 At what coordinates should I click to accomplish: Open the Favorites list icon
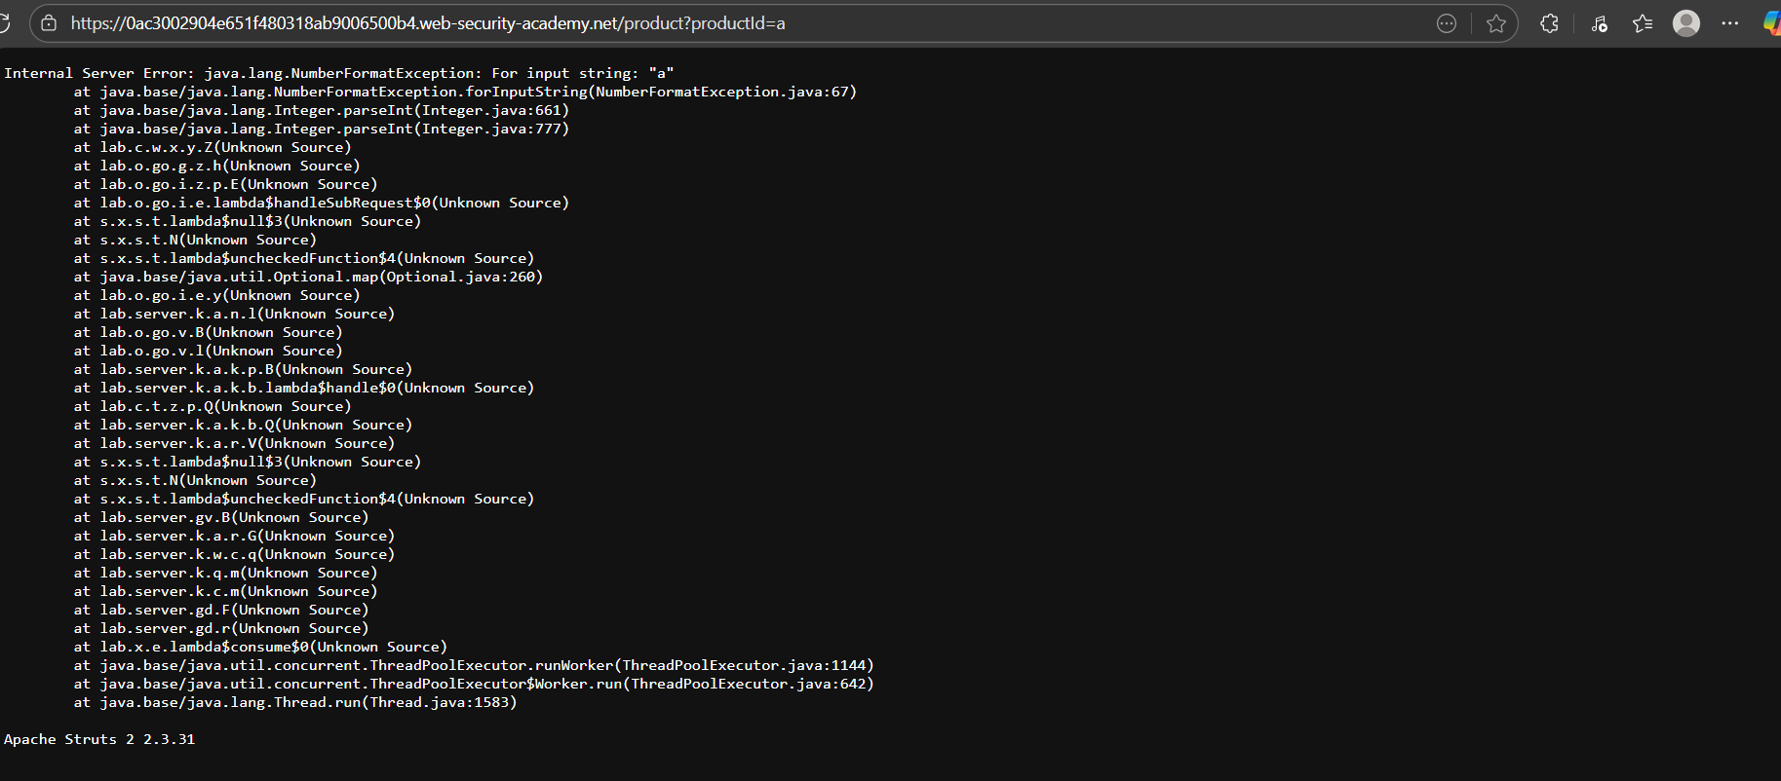[1643, 23]
